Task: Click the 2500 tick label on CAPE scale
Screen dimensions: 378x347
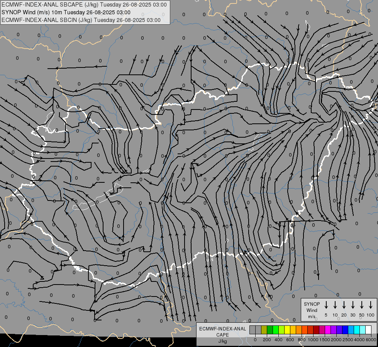Action: coord(348,340)
